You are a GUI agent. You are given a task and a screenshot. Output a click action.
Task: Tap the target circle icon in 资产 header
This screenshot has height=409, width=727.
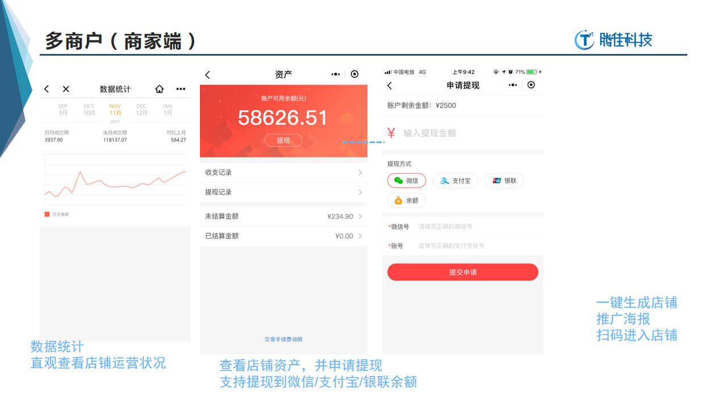point(355,74)
